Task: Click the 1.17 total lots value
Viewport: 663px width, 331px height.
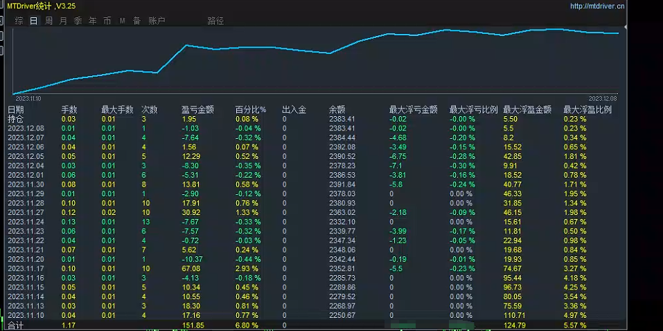Action: [69, 325]
